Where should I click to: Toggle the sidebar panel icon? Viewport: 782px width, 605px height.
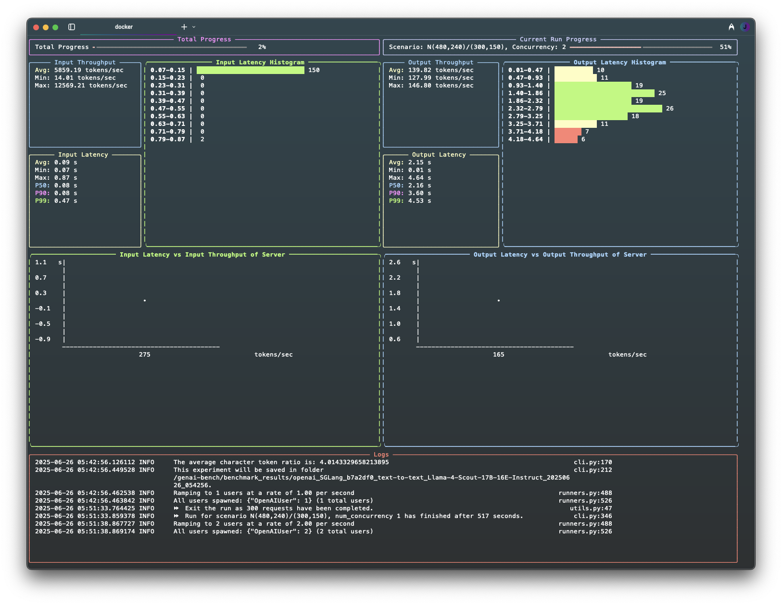point(72,27)
